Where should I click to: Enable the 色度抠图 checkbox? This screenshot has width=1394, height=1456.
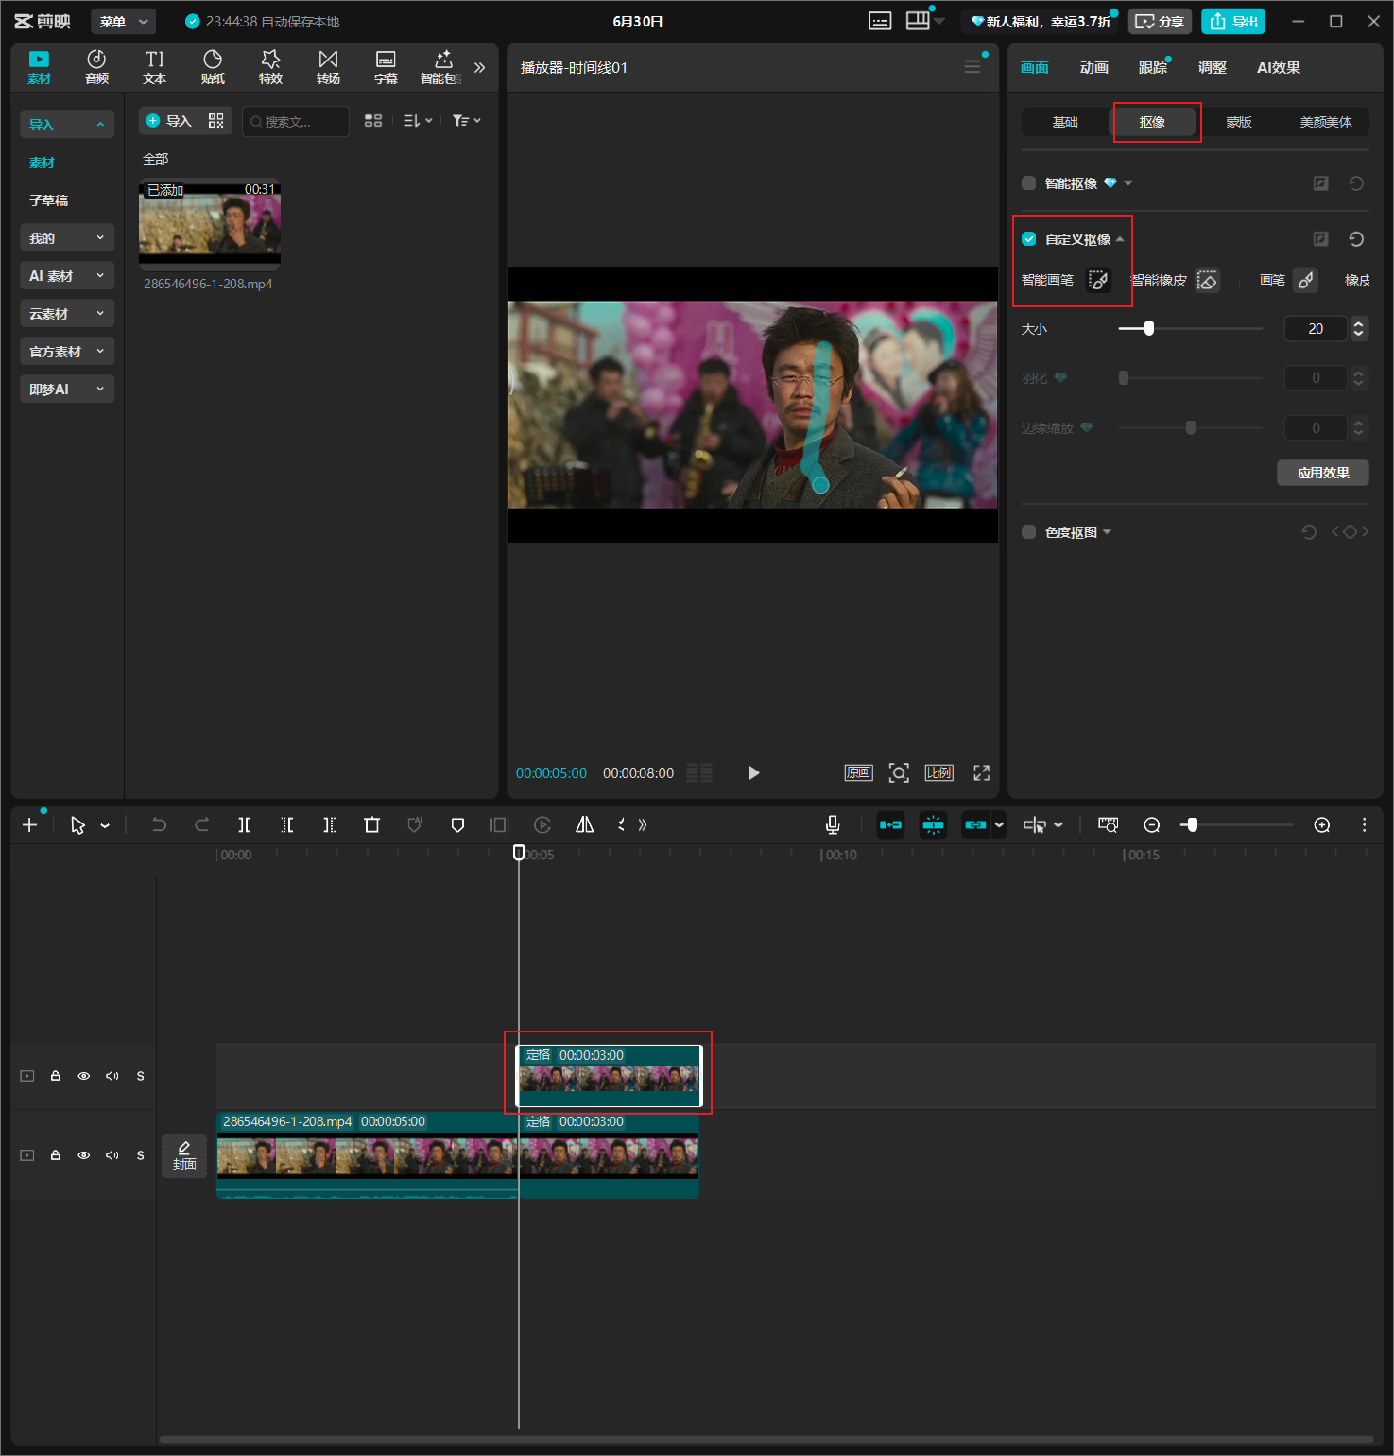pyautogui.click(x=1029, y=532)
